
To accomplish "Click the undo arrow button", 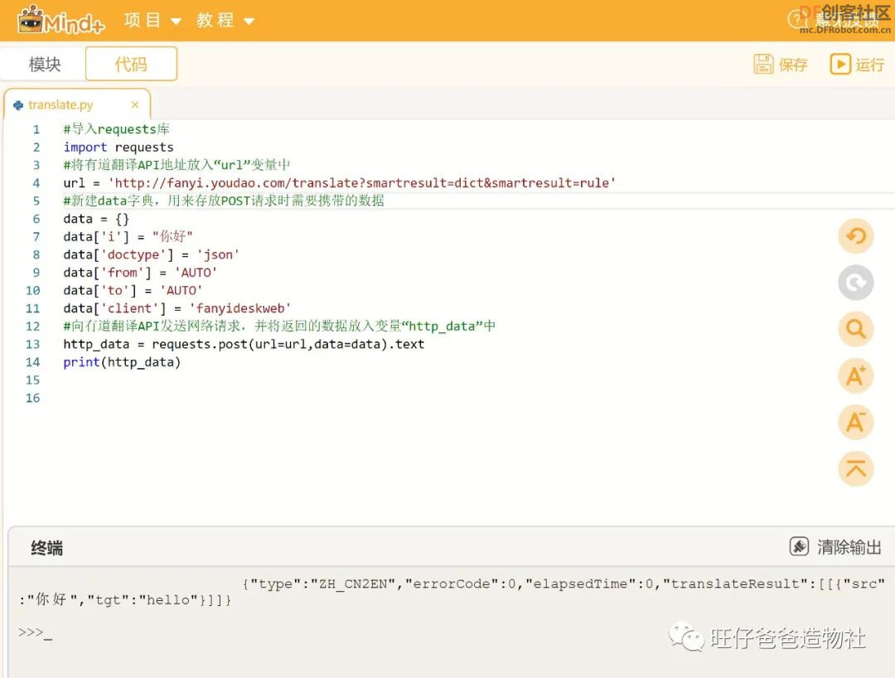I will pos(855,235).
